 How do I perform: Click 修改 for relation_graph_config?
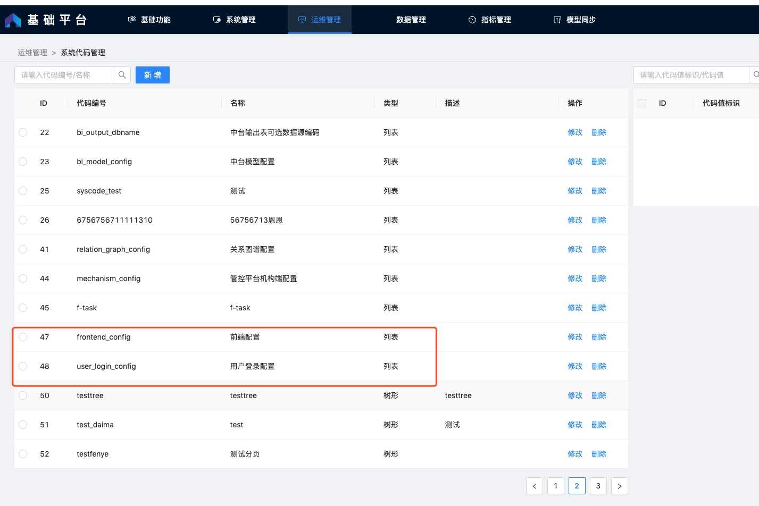click(x=575, y=249)
